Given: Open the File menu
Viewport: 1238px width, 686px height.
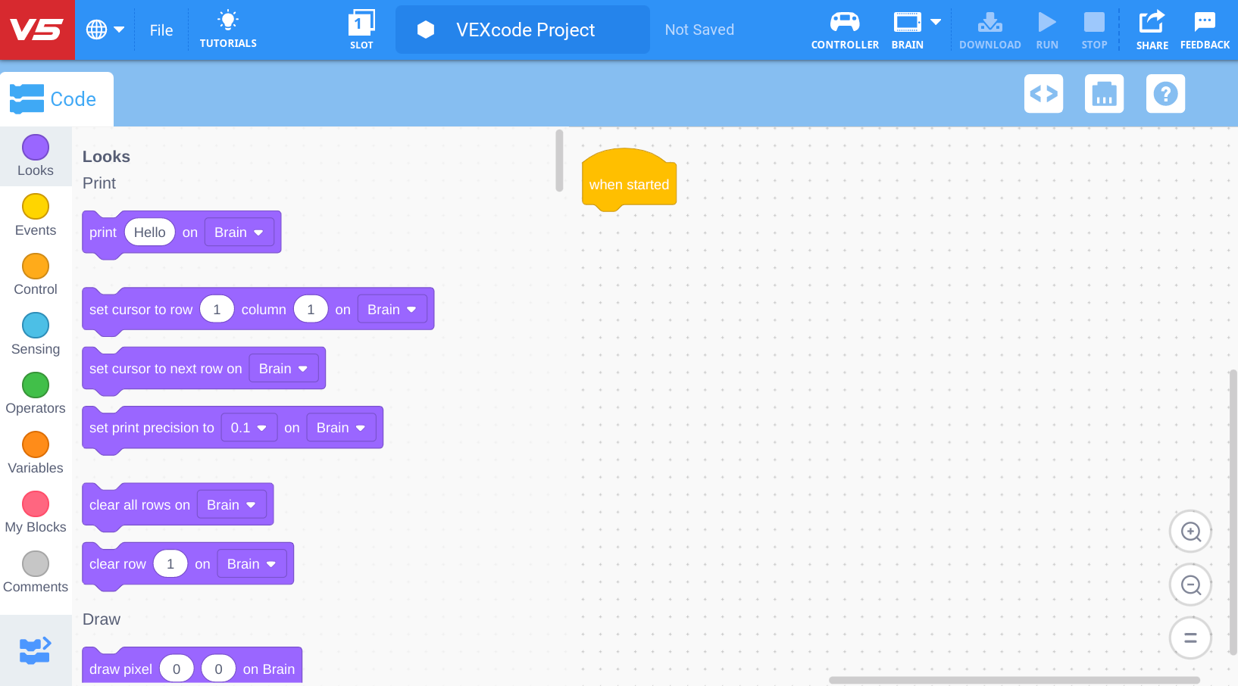Looking at the screenshot, I should click(161, 30).
